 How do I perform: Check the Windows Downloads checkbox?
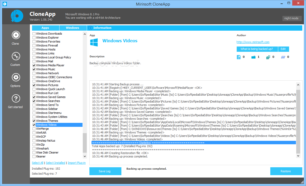tap(34, 34)
